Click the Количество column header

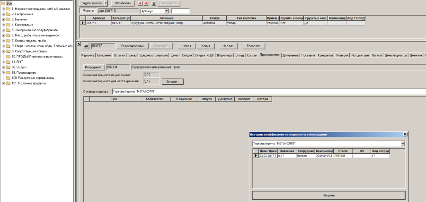(x=154, y=99)
